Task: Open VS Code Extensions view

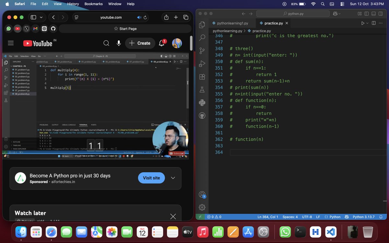Action: click(202, 76)
